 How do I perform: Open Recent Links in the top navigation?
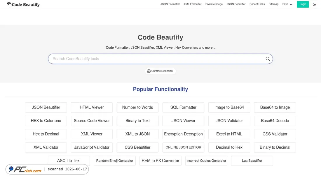[257, 4]
